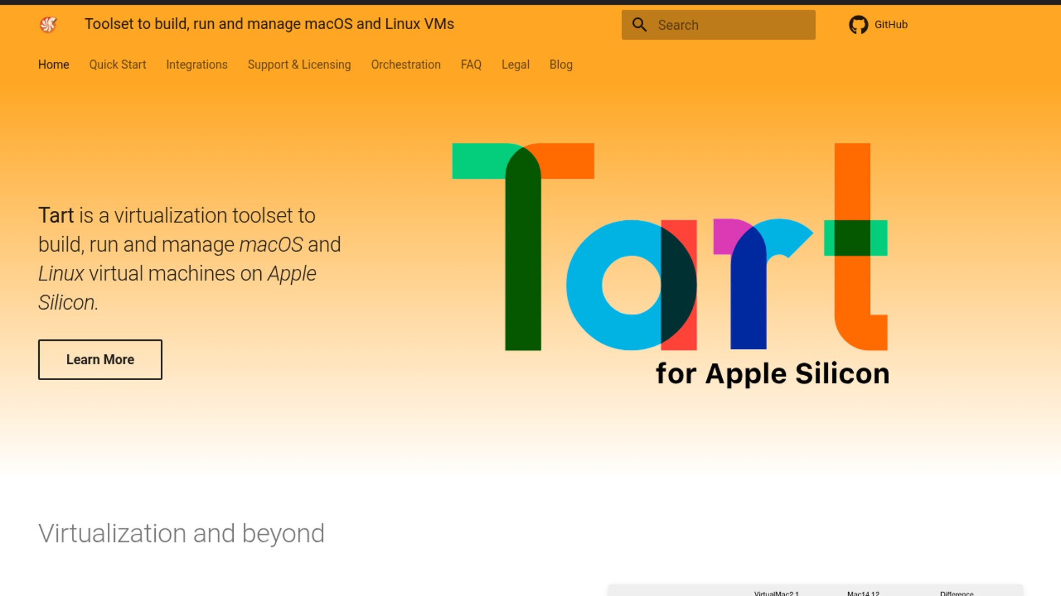
Task: Click the Learn More button
Action: [100, 359]
